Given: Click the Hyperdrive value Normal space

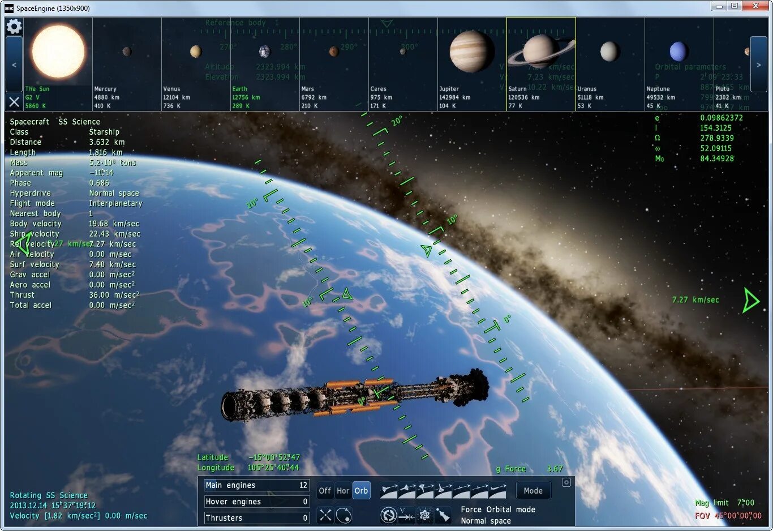Looking at the screenshot, I should pos(114,193).
